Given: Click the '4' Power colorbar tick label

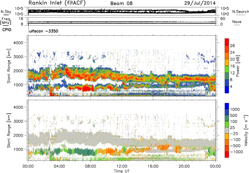Looking at the screenshot, I should (231, 86).
